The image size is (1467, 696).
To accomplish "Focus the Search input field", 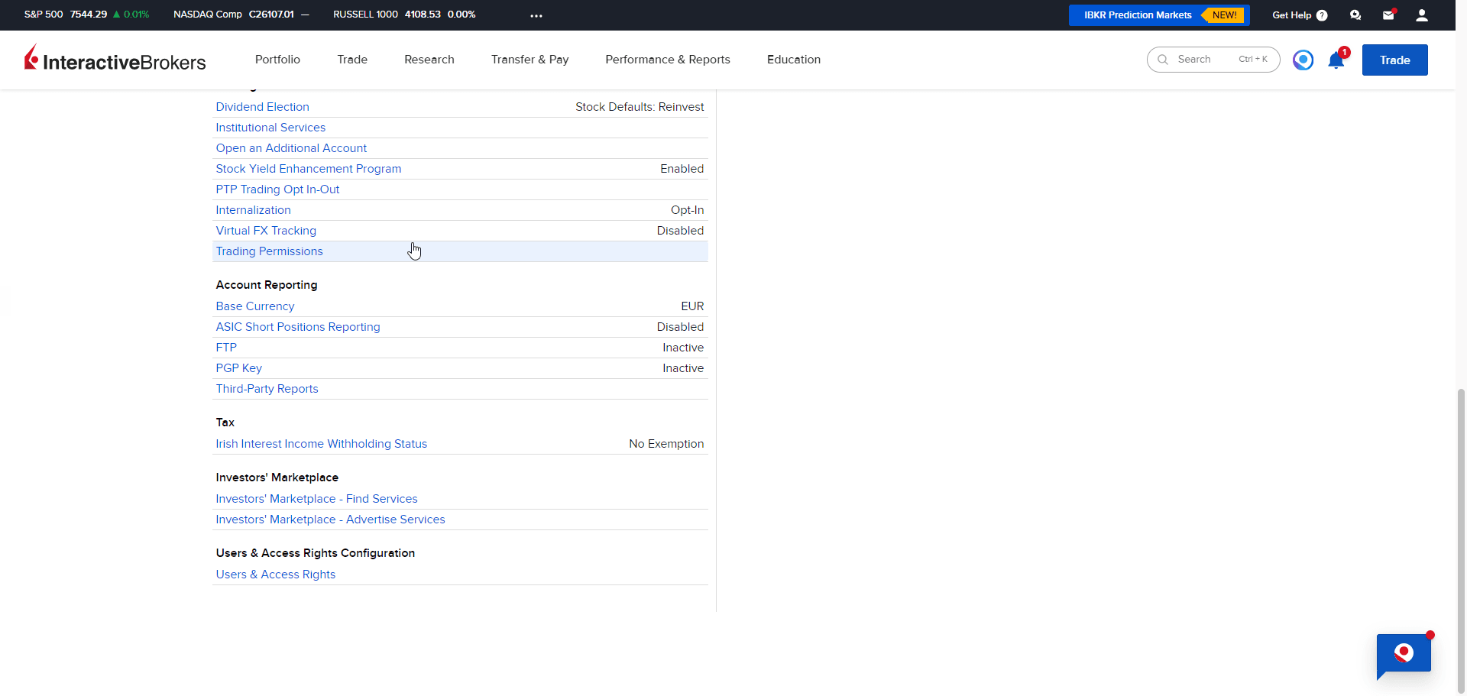I will (x=1213, y=60).
